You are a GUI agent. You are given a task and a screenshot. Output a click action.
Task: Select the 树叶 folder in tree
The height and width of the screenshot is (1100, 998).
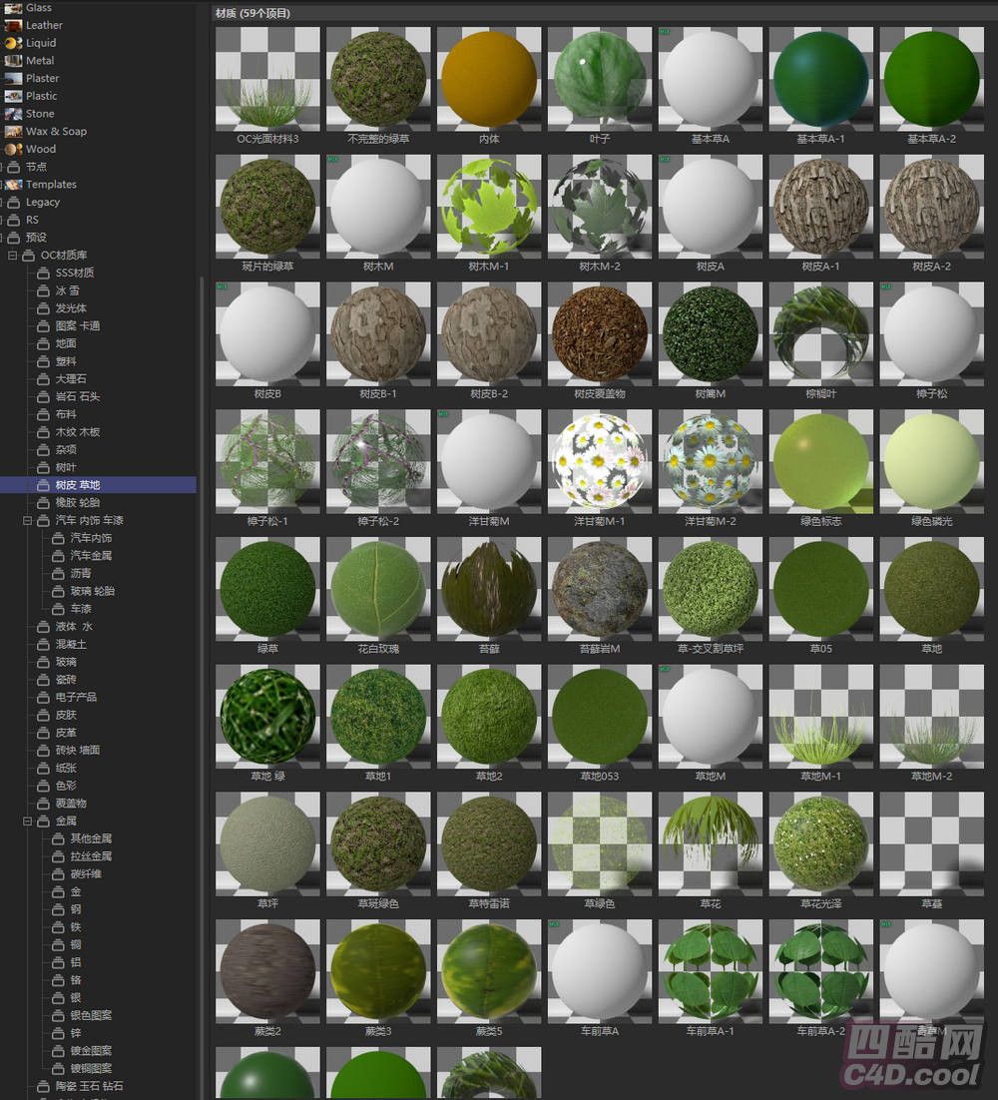[x=66, y=467]
